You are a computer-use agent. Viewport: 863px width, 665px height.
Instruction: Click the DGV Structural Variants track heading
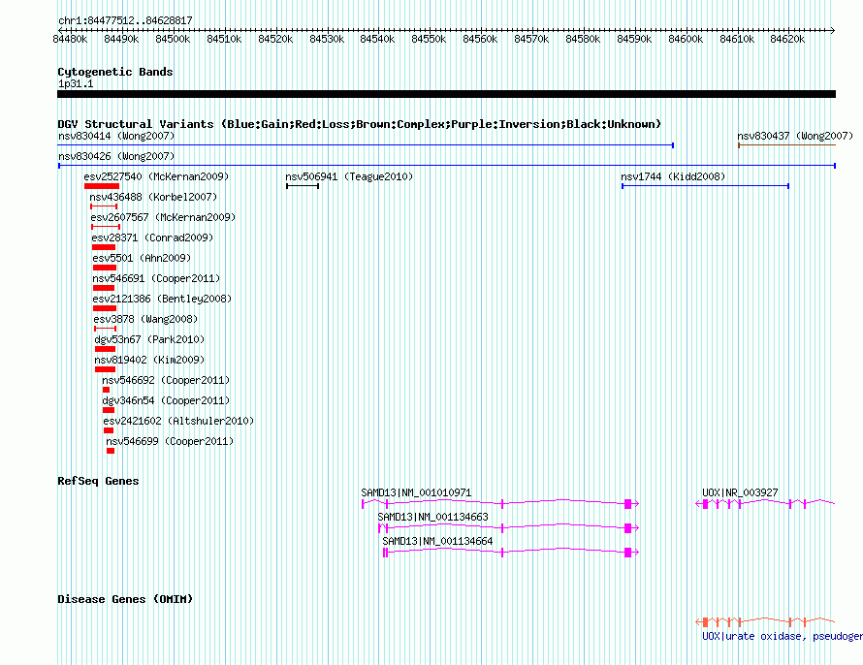point(360,124)
